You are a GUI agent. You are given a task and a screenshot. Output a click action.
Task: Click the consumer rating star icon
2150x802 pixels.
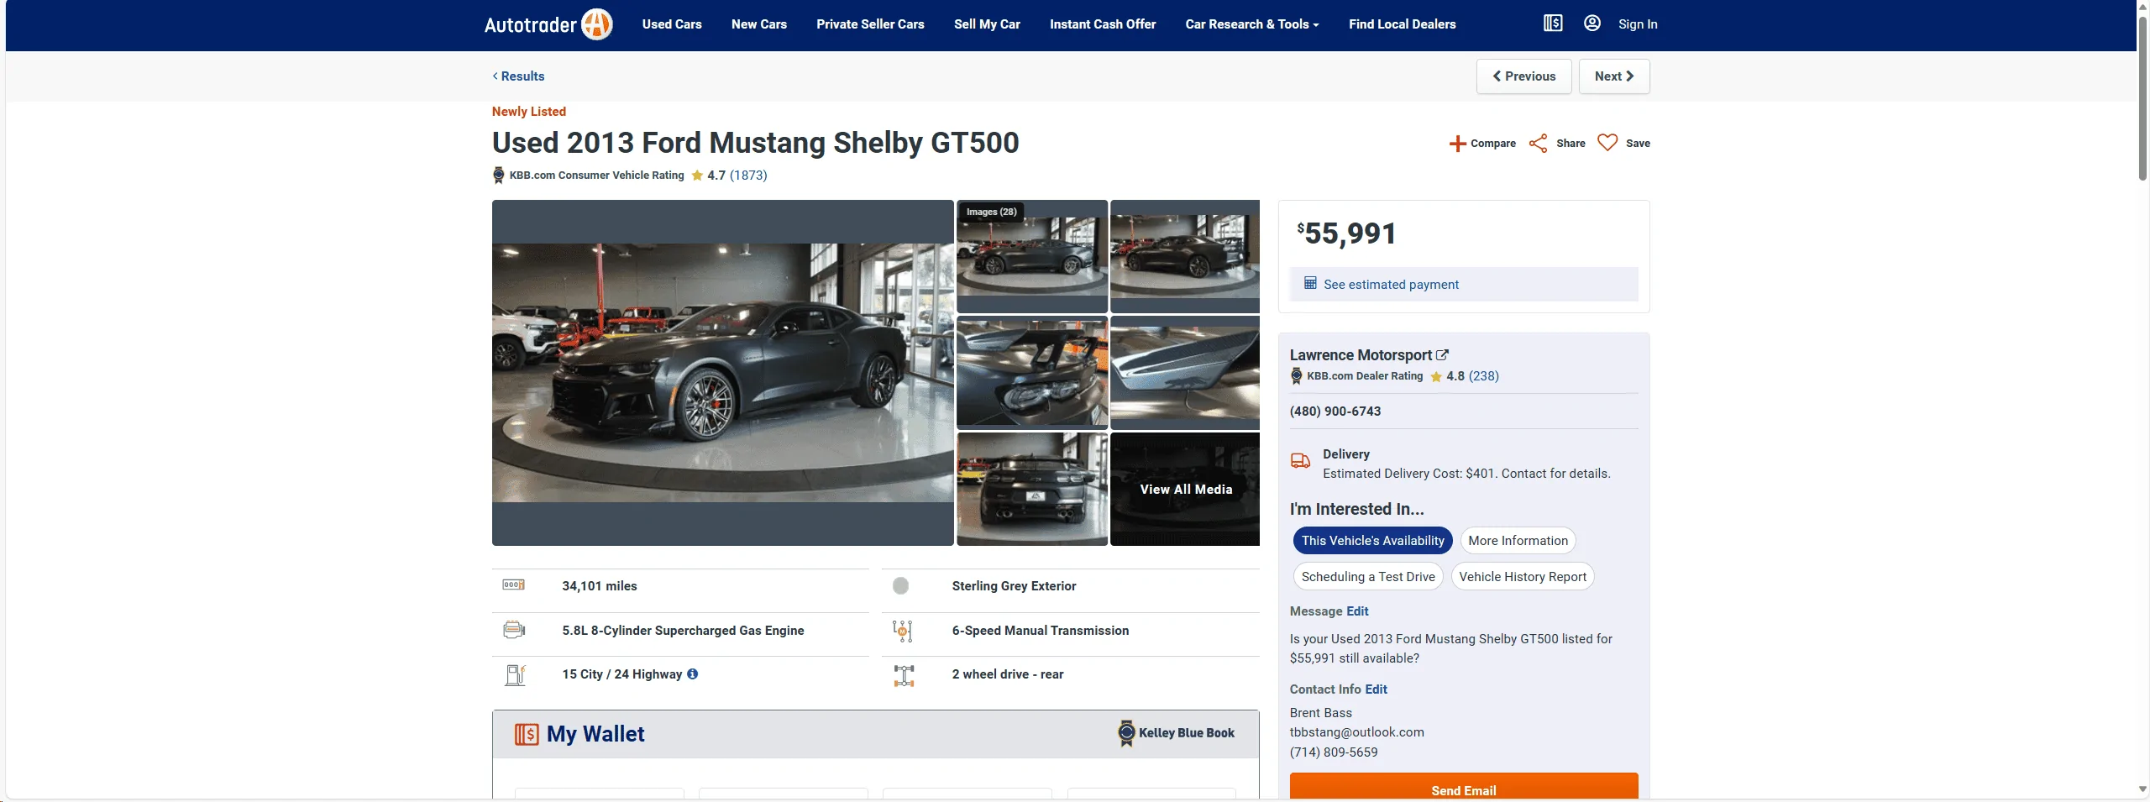[x=697, y=175]
